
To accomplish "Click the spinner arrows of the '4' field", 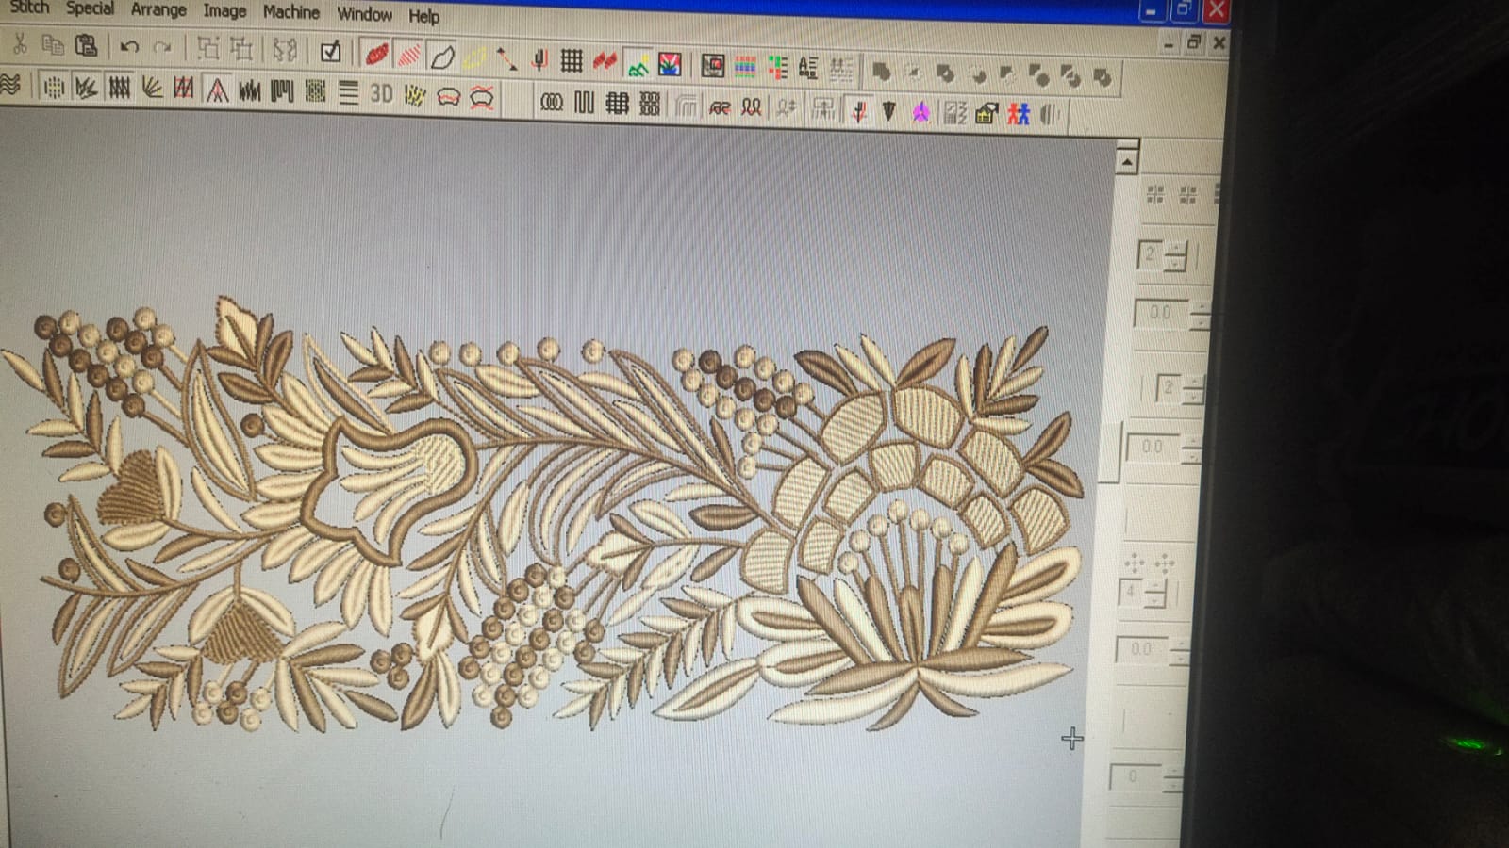I will click(1156, 594).
